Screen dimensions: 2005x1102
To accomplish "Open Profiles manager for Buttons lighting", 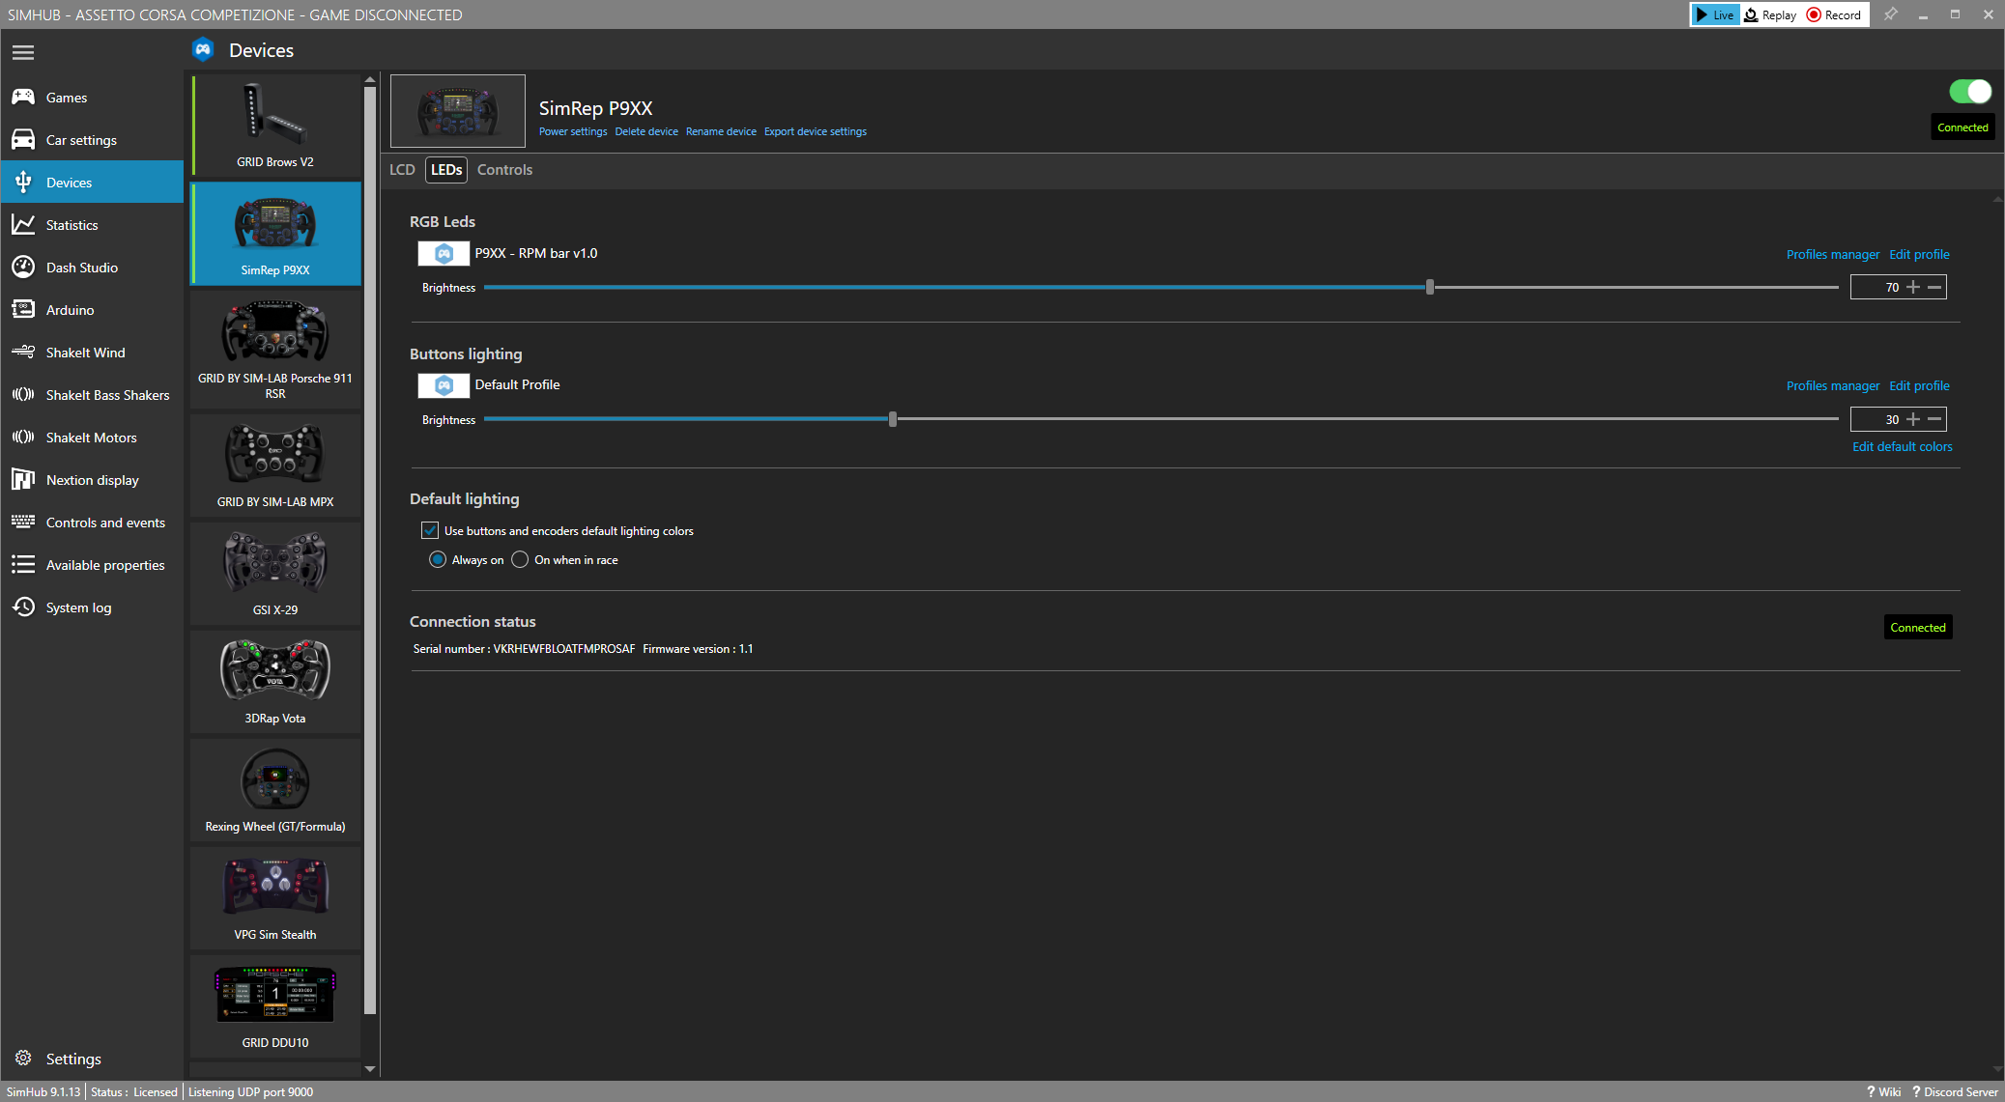I will (1833, 385).
